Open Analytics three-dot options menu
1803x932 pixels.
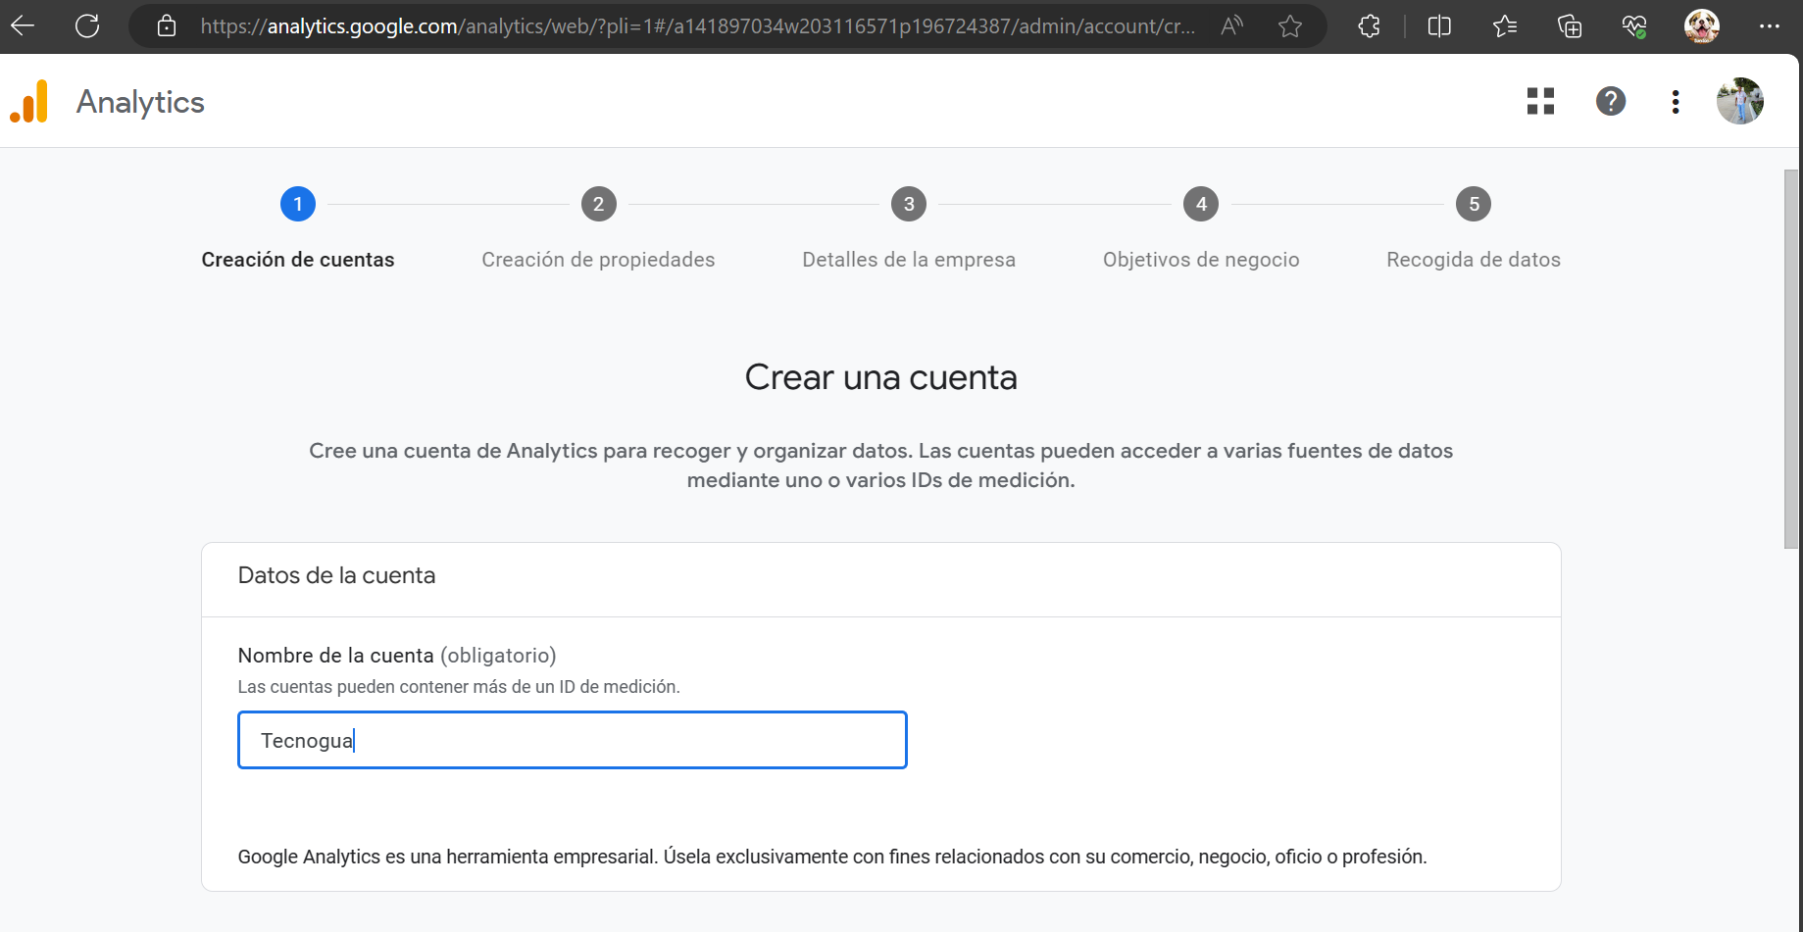pyautogui.click(x=1676, y=101)
